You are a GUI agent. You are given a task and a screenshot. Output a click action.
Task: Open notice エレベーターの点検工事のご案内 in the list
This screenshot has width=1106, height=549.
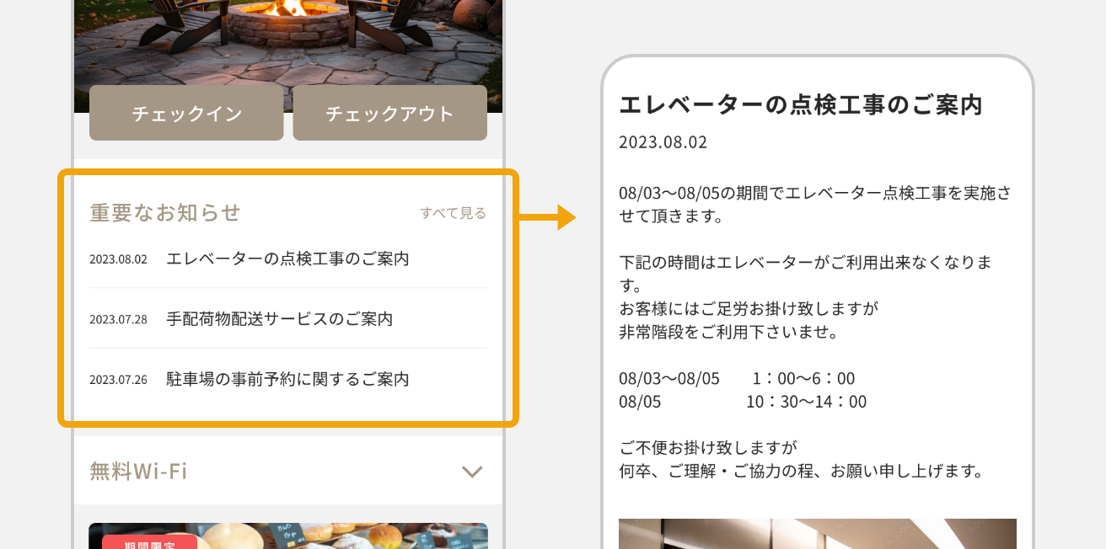point(288,259)
